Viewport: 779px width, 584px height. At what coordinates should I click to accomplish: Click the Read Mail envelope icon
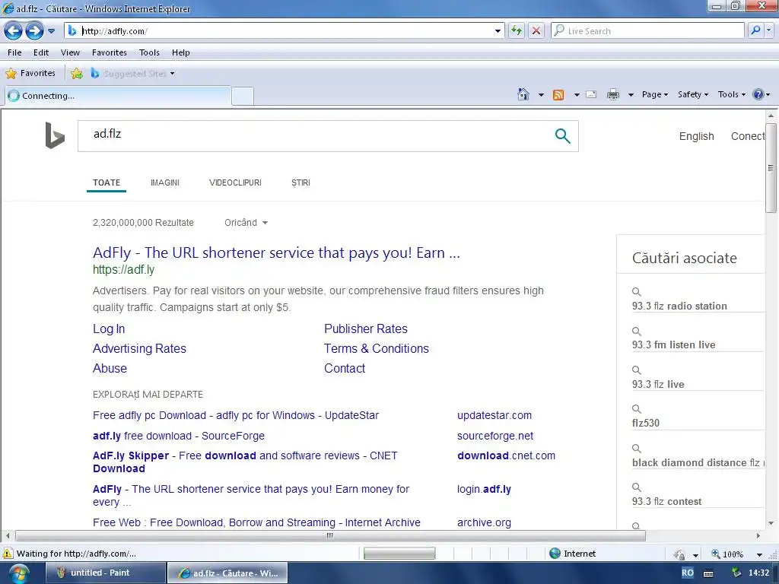tap(591, 94)
